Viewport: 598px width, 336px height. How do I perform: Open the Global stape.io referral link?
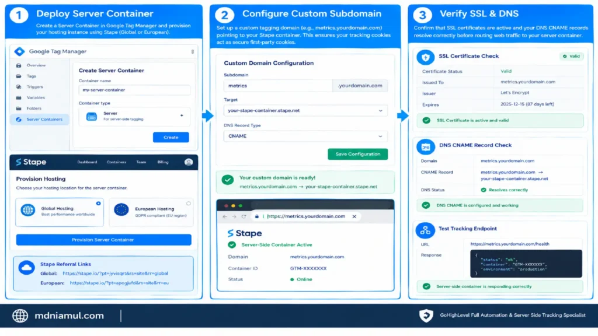pos(116,274)
